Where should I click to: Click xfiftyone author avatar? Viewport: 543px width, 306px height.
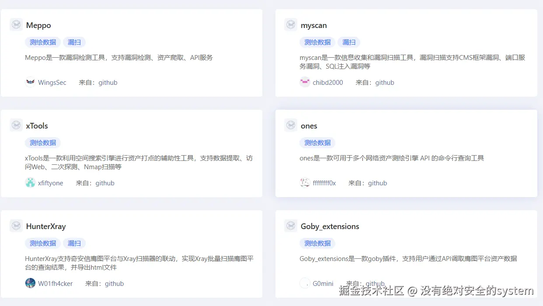coord(30,183)
